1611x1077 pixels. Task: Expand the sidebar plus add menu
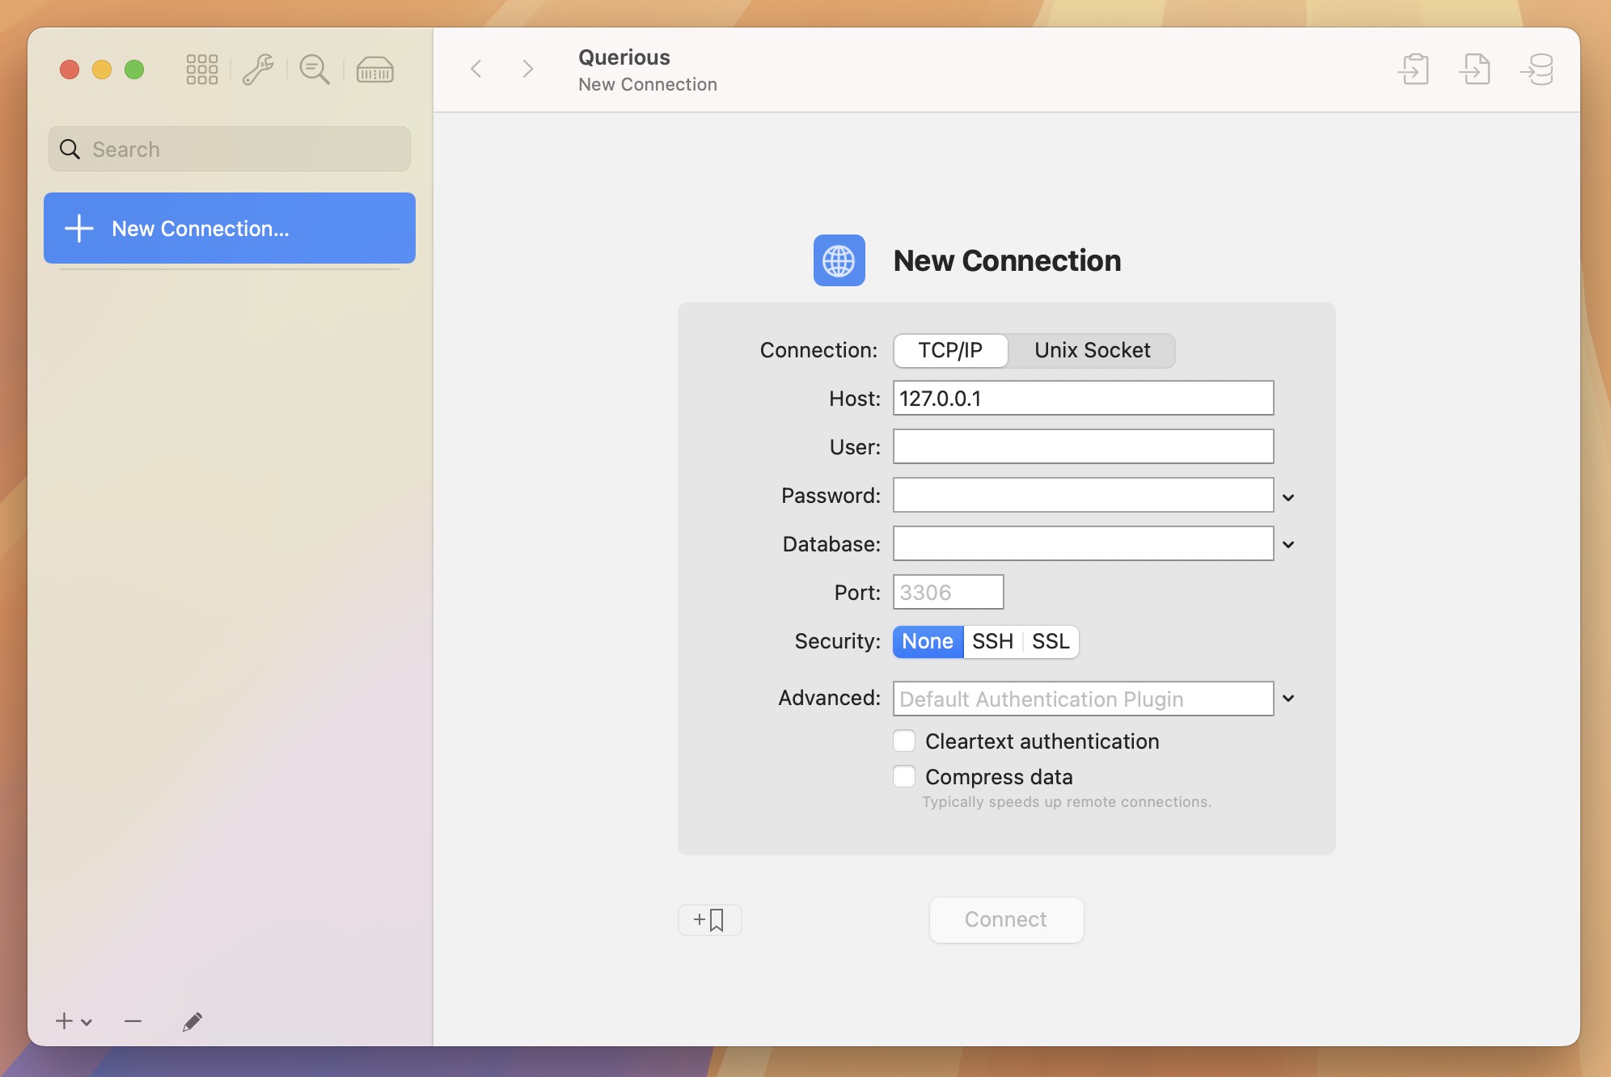74,1021
